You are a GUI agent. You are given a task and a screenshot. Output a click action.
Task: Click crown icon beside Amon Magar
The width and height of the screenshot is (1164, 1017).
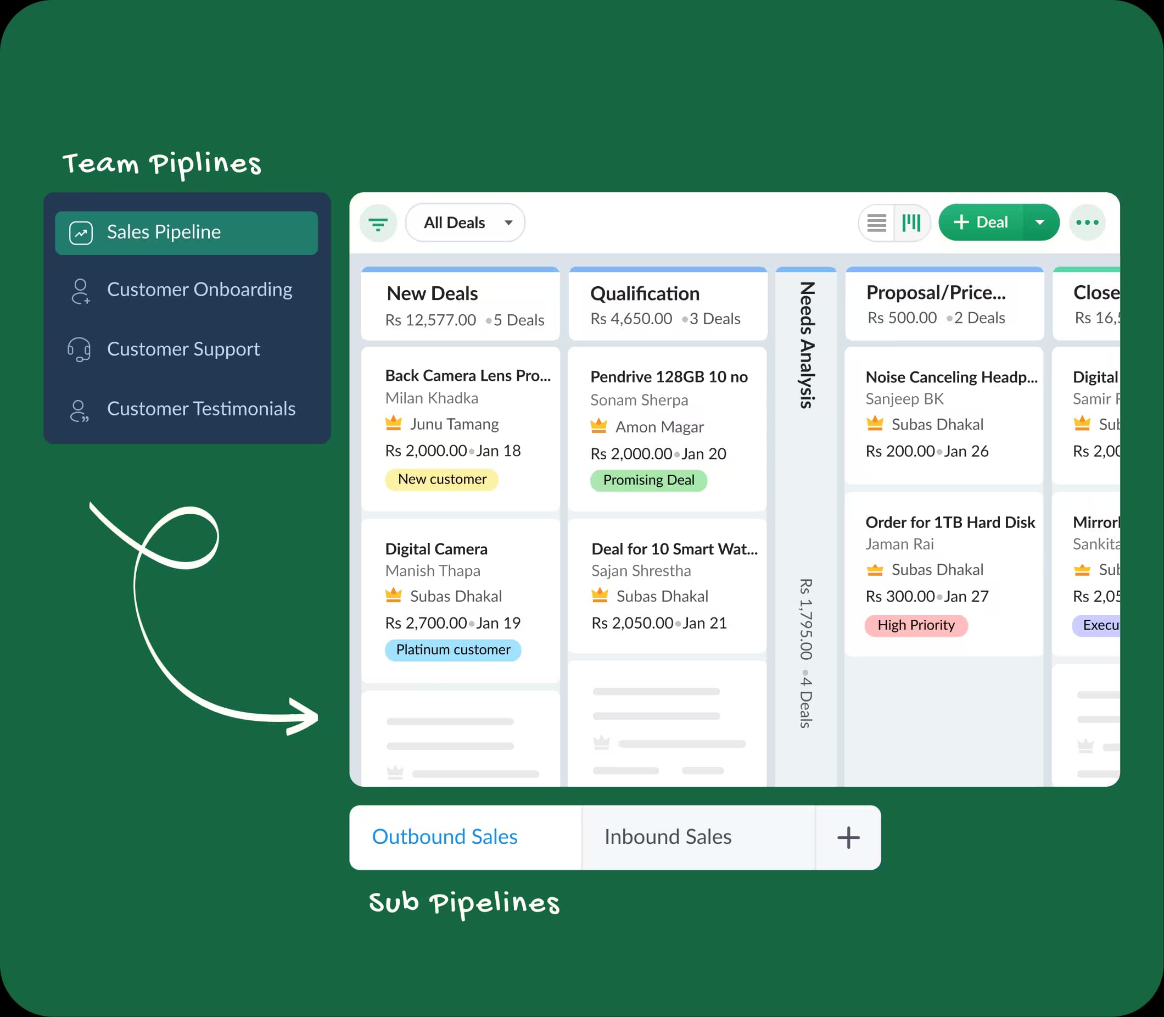[x=598, y=426]
